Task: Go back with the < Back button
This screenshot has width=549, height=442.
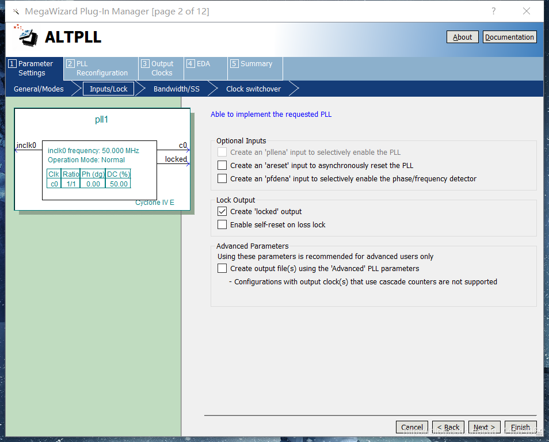Action: 448,427
